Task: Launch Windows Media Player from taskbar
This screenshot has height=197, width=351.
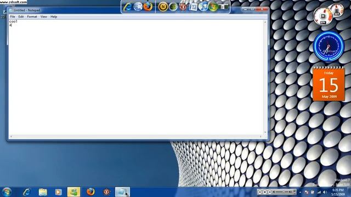Action: (x=59, y=192)
